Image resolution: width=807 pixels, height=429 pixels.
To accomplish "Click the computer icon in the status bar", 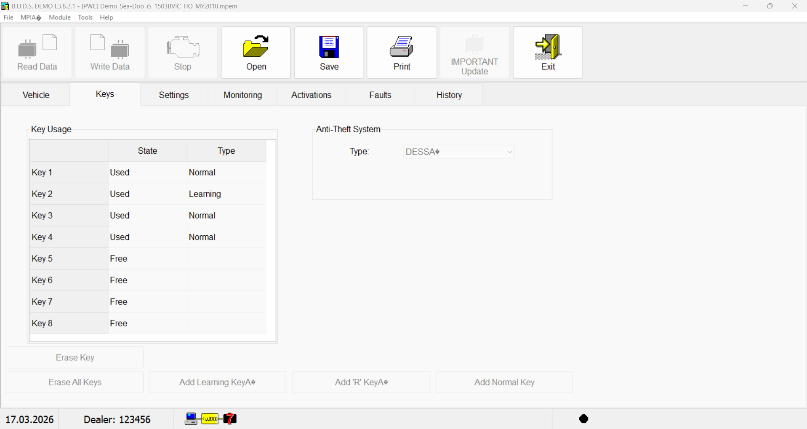I will (x=191, y=418).
